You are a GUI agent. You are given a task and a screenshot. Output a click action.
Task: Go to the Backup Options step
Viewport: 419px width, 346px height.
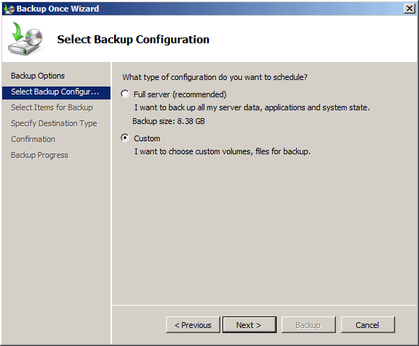38,76
